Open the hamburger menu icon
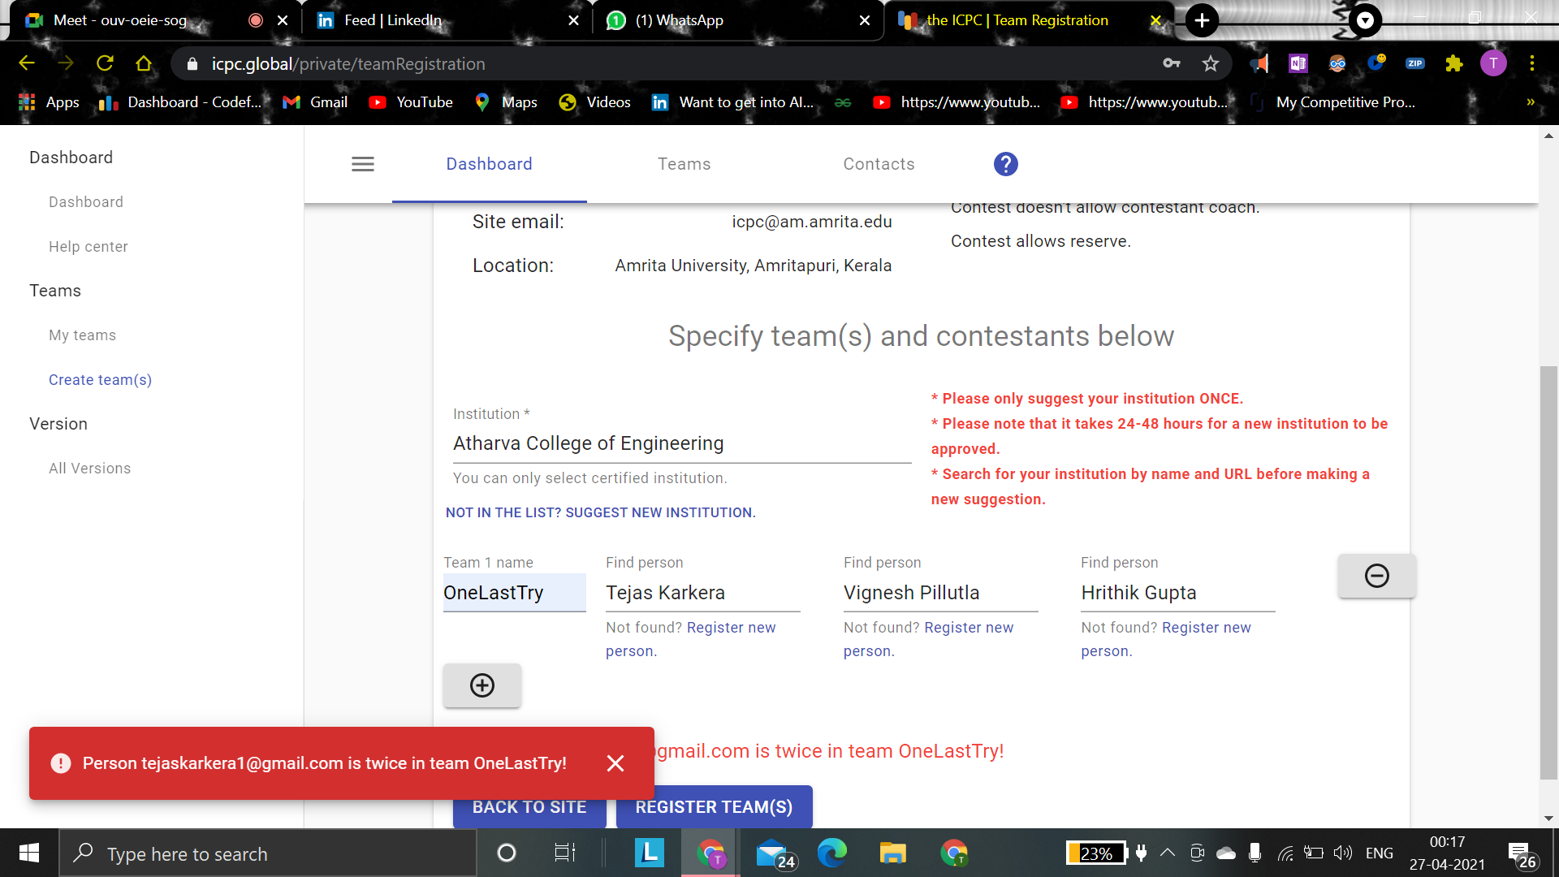The image size is (1559, 877). click(x=362, y=164)
